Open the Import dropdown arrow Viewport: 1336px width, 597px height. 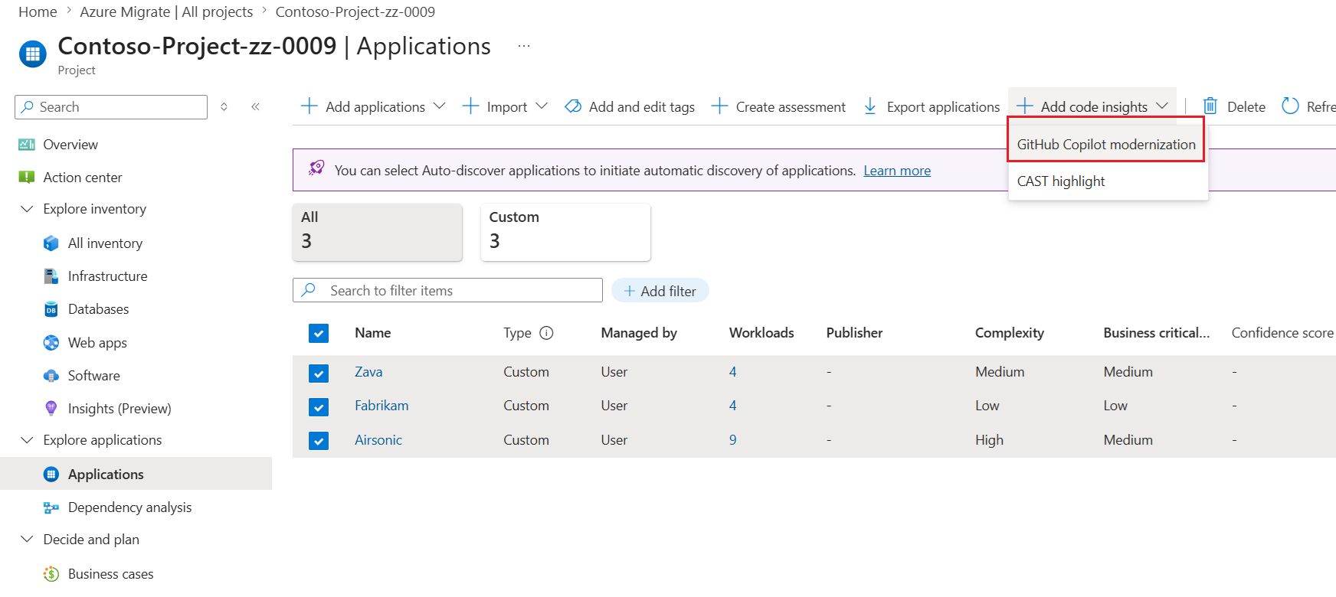pos(542,106)
